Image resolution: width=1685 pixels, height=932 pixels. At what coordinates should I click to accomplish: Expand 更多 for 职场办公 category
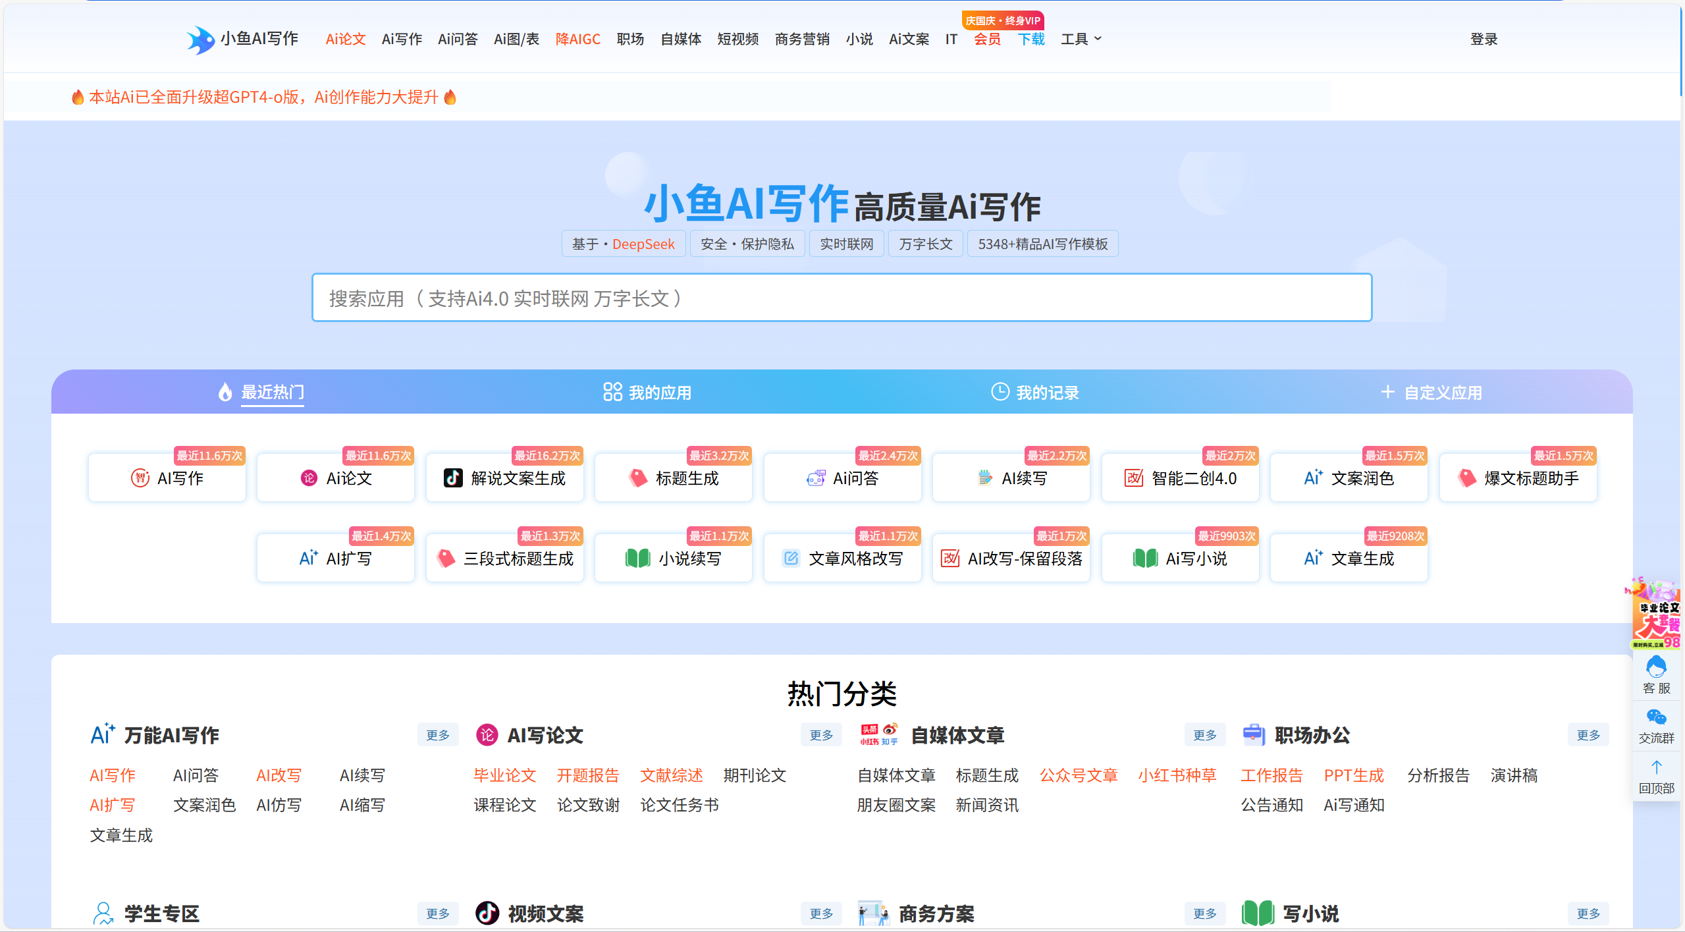tap(1588, 735)
